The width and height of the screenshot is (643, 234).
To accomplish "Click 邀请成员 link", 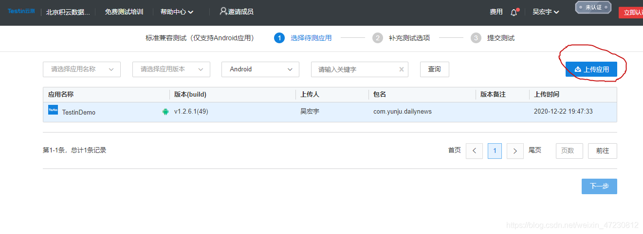I will [241, 12].
